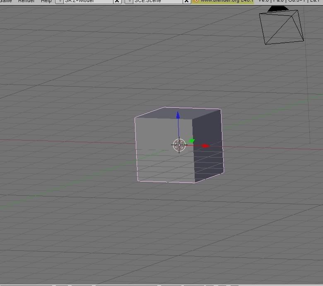Click the top face of the cube
This screenshot has height=286, width=323.
pos(178,113)
